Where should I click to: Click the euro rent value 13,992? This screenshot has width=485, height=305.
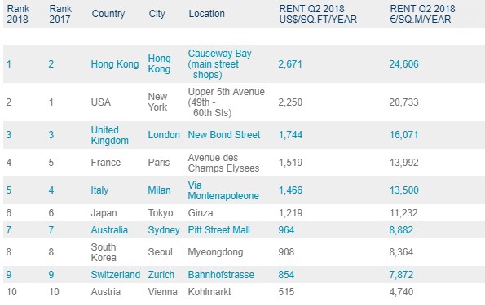click(x=403, y=163)
